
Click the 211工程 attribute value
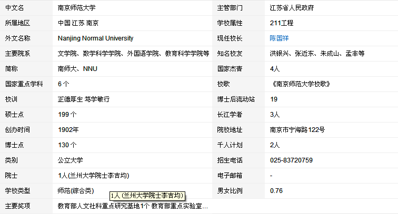(282, 23)
